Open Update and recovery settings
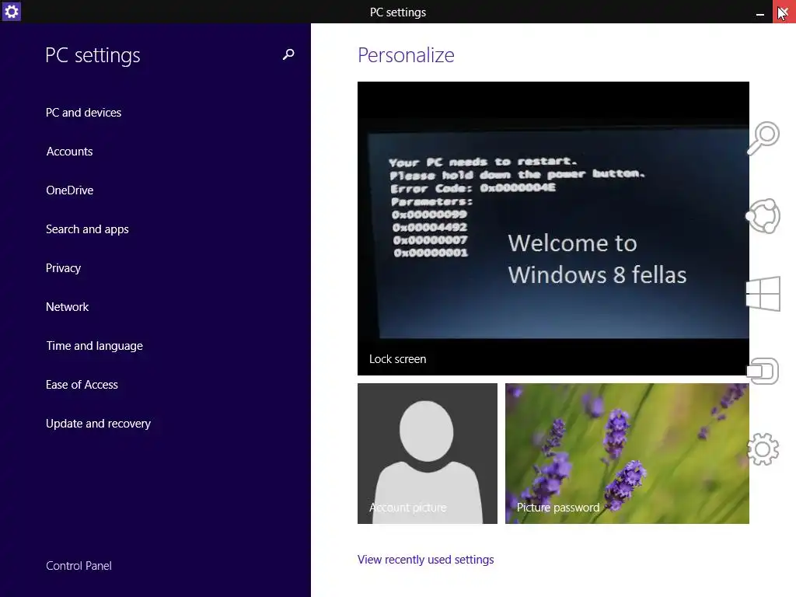Image resolution: width=796 pixels, height=597 pixels. coord(99,424)
